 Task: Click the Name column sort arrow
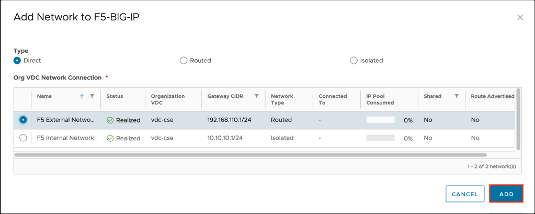[x=82, y=96]
